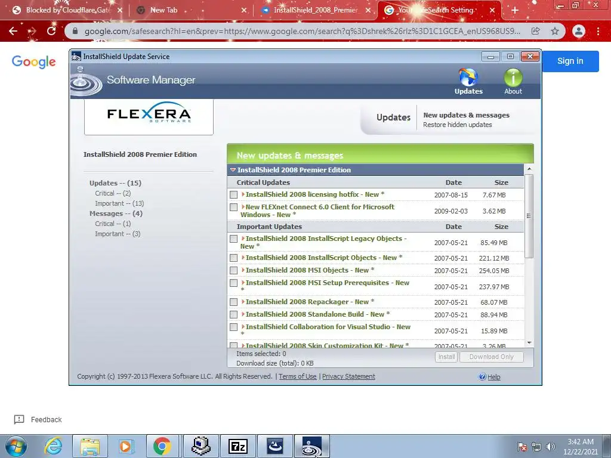Check InstallScript Legacy Objects checkbox
Image resolution: width=611 pixels, height=458 pixels.
233,239
